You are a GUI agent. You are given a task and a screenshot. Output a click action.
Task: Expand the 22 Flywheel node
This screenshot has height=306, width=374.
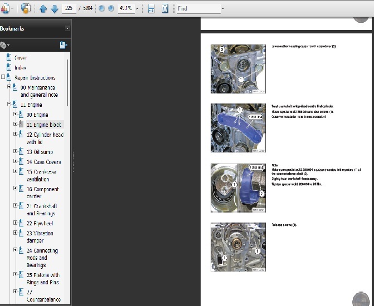click(15, 223)
